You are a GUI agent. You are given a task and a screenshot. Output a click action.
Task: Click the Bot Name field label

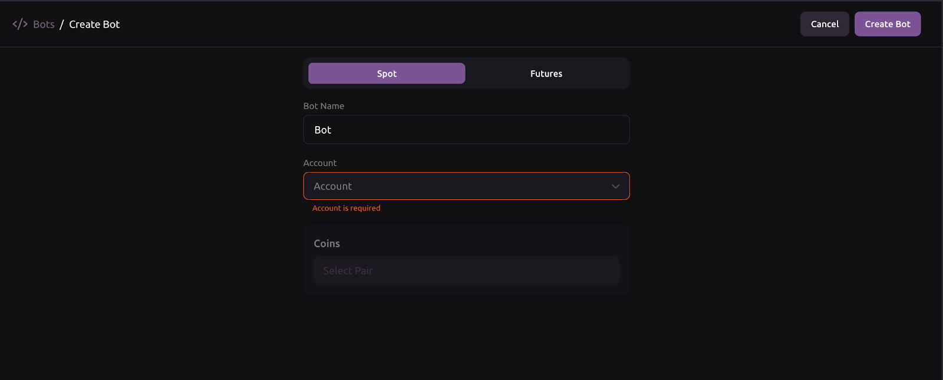324,106
